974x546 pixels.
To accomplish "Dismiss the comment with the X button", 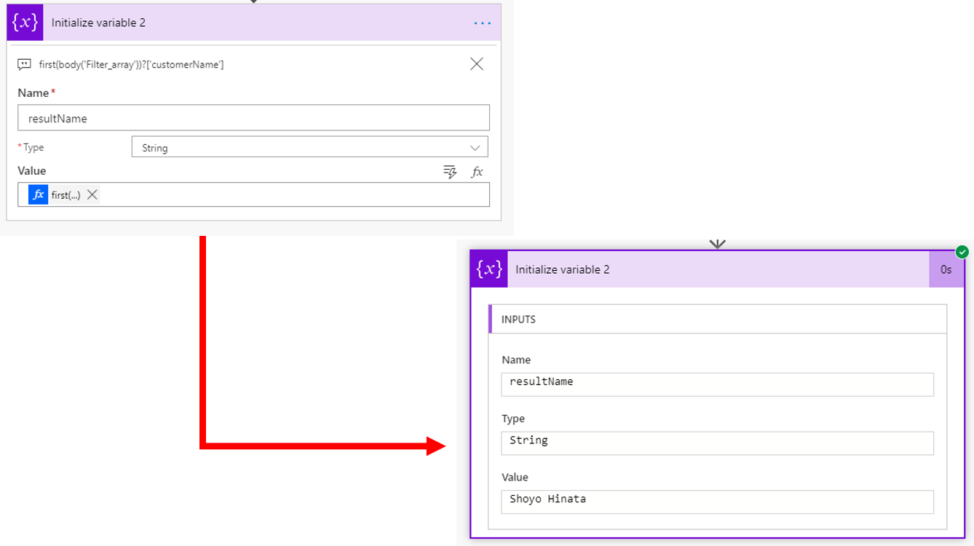I will pyautogui.click(x=477, y=64).
